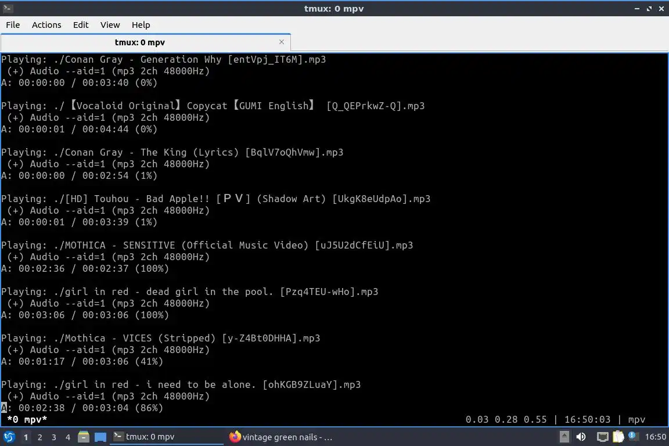Switch to workspace 1
This screenshot has height=446, width=669.
tap(26, 437)
